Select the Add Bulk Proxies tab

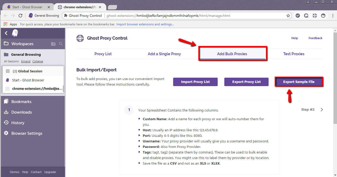[232, 54]
